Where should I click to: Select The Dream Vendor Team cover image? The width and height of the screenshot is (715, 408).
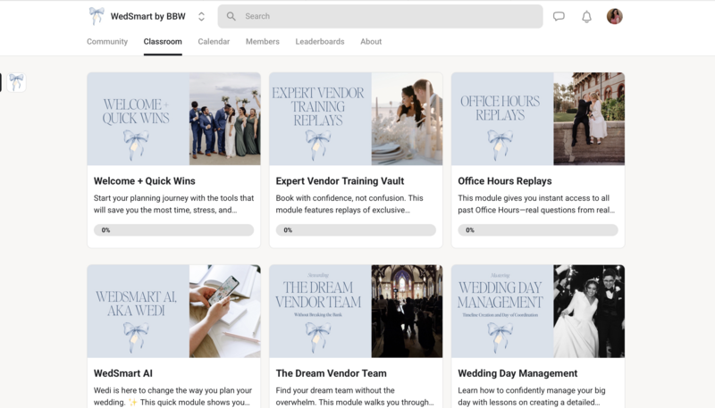click(356, 311)
